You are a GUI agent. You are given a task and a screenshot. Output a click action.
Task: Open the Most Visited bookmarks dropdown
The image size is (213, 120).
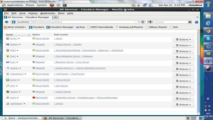pos(15,27)
